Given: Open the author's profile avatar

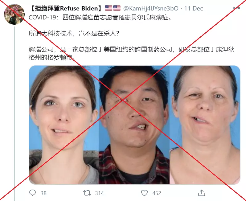Looking at the screenshot, I should point(14,14).
